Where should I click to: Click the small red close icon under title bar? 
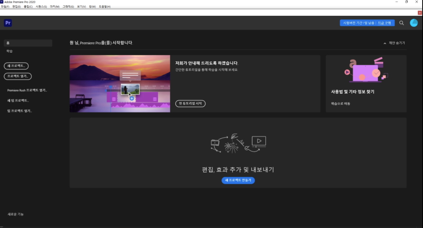pyautogui.click(x=420, y=13)
